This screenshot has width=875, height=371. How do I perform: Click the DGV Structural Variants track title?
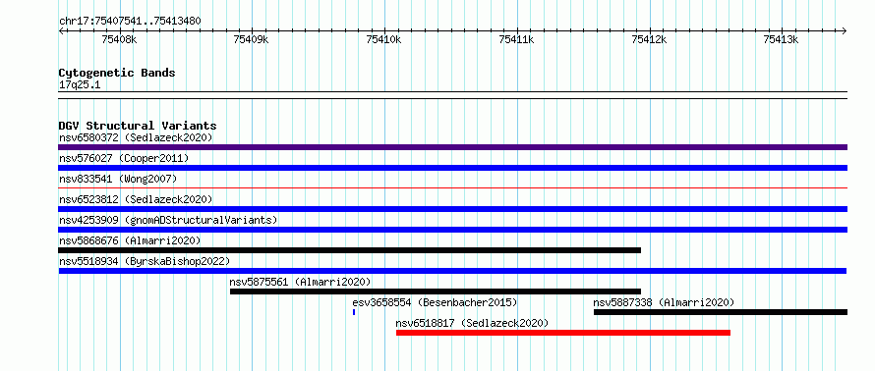pos(138,126)
